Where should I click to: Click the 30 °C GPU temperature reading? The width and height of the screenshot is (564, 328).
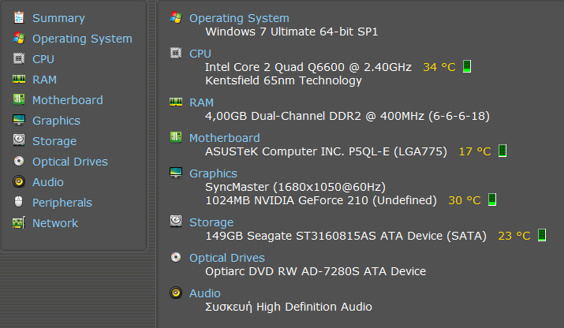click(465, 200)
